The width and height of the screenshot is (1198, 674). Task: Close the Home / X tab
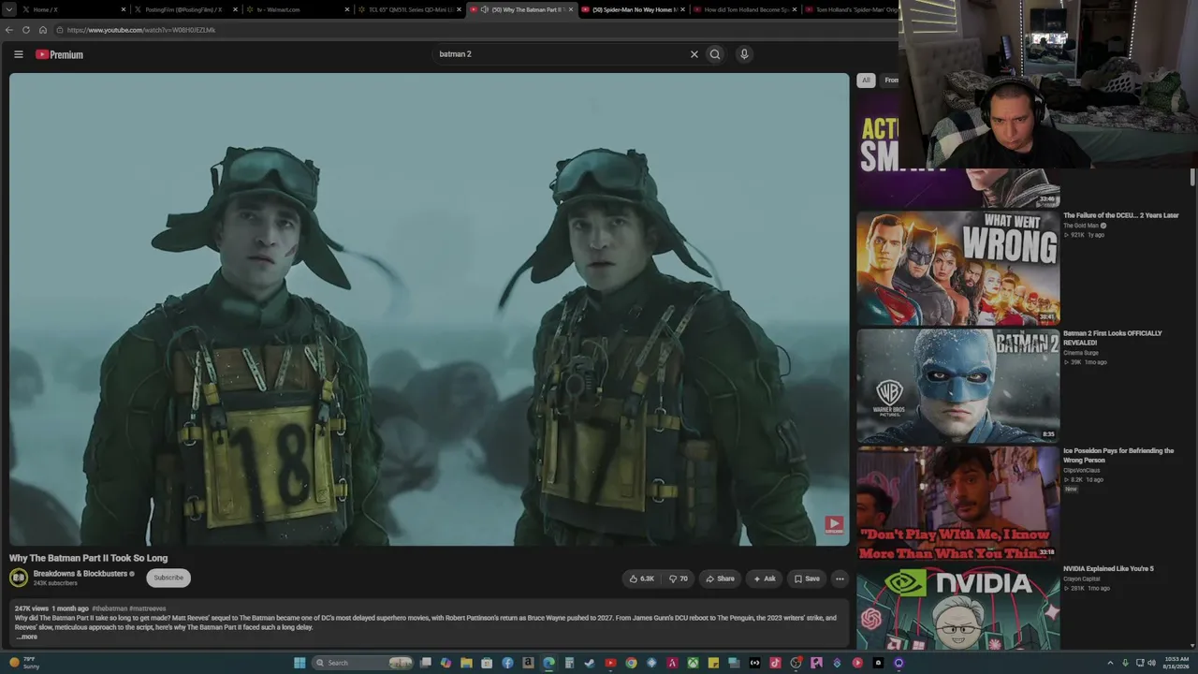pyautogui.click(x=123, y=9)
